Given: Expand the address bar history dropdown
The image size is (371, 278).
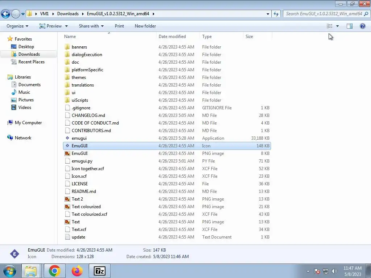Looking at the screenshot, I should point(268,14).
